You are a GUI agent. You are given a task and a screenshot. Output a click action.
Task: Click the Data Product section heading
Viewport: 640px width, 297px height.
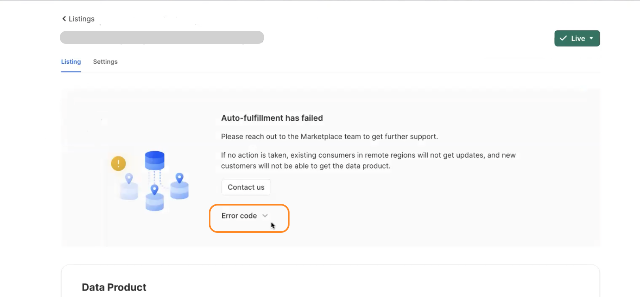[114, 287]
